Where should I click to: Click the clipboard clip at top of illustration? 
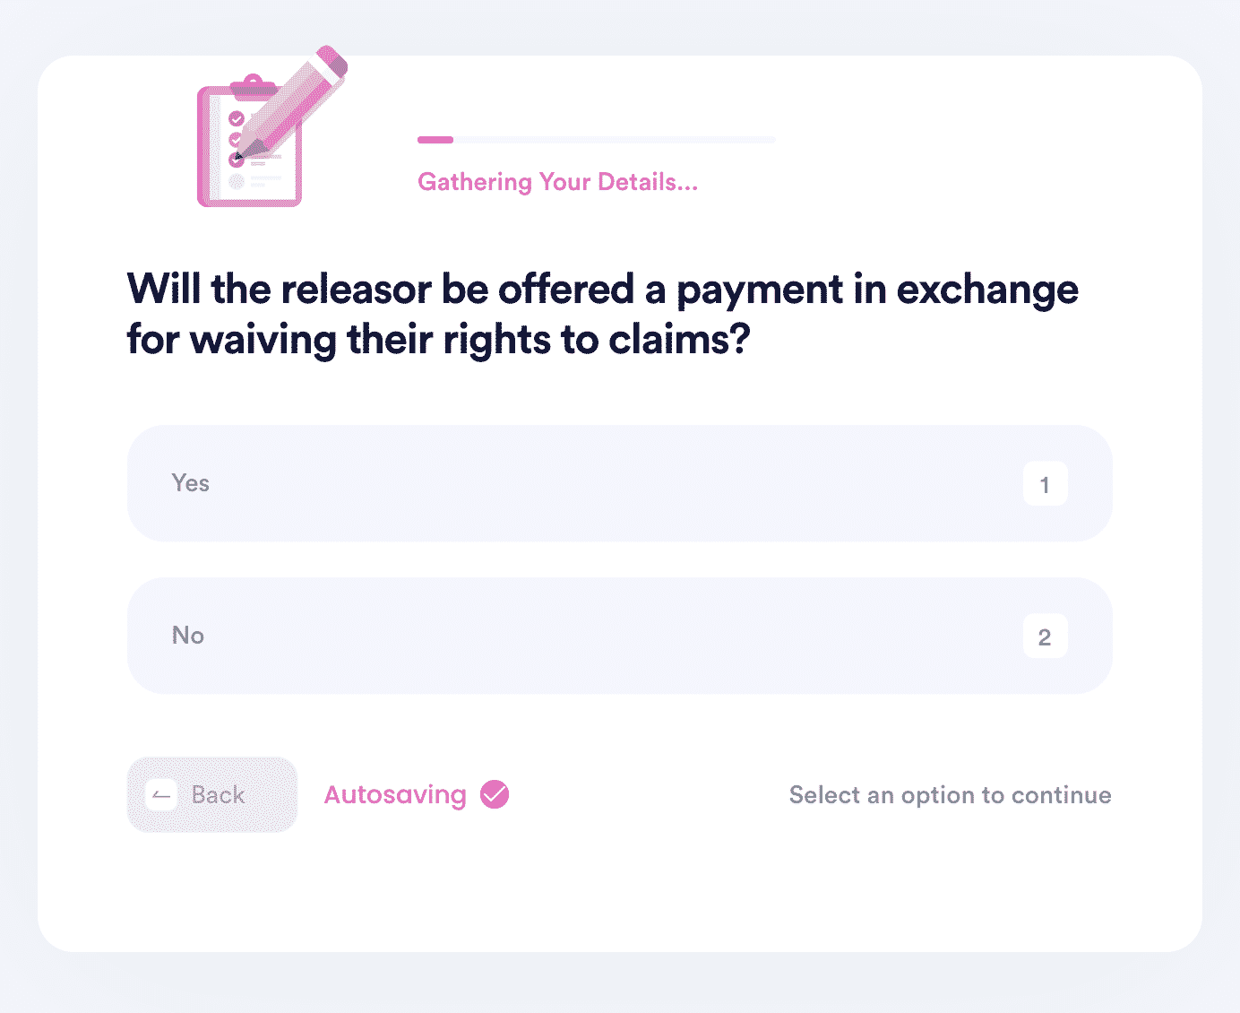254,86
